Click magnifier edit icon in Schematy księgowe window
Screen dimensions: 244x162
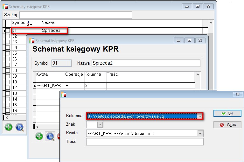coord(20,127)
